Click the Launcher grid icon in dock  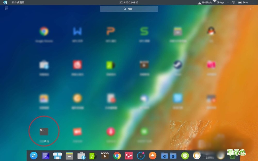[x=34, y=156]
